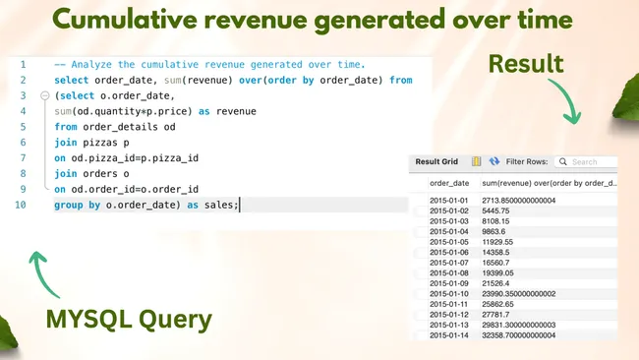Click value 21526.4
639x360 pixels.
(x=495, y=283)
